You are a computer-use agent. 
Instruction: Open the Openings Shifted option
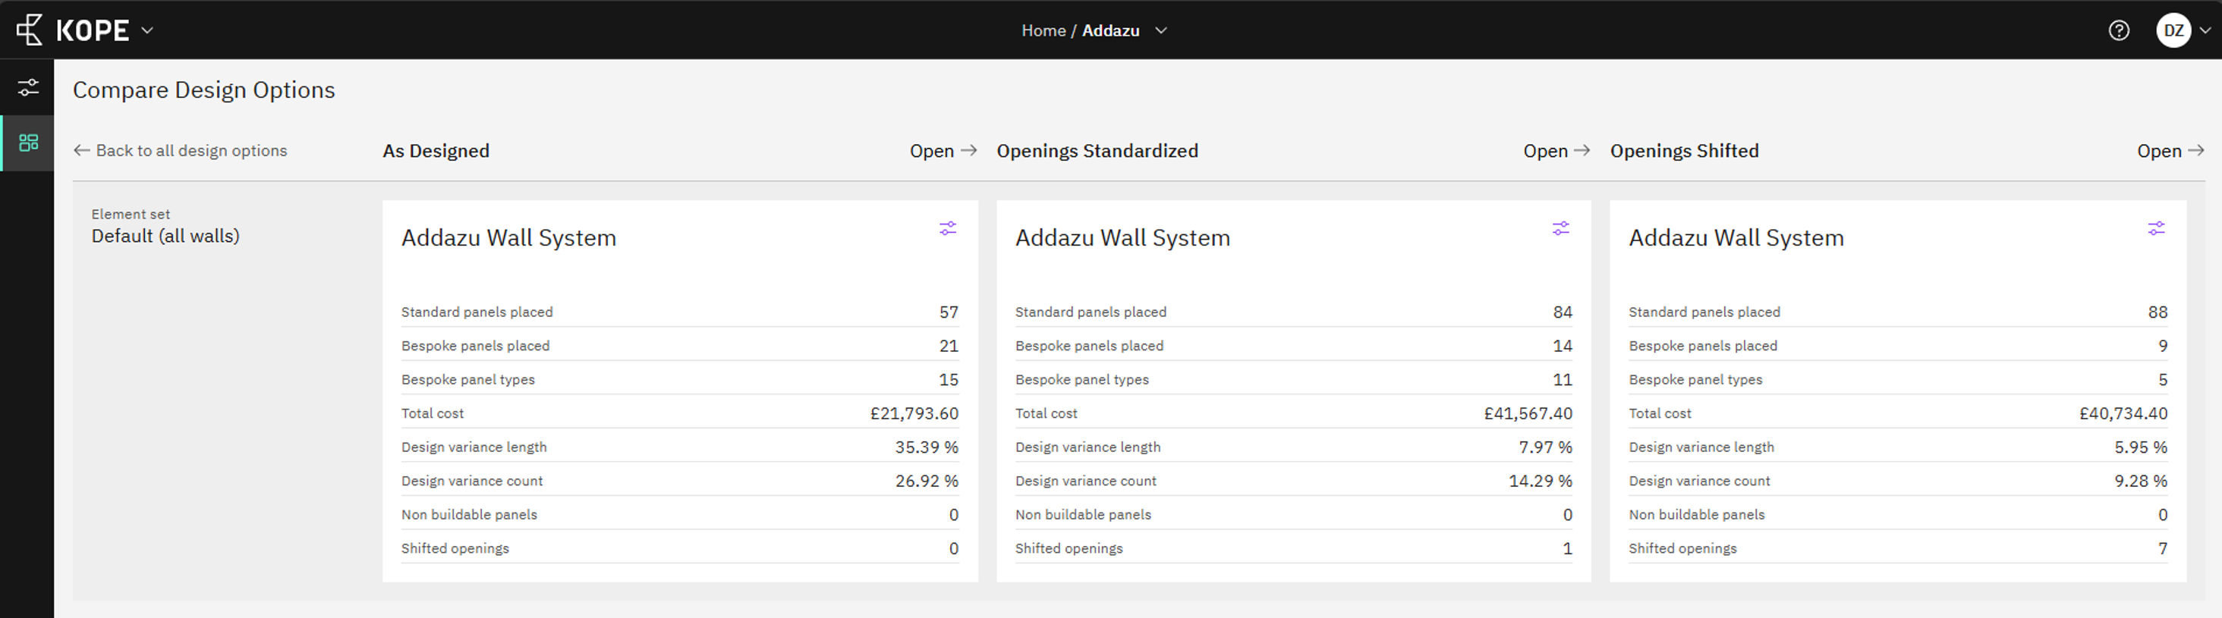click(2170, 151)
